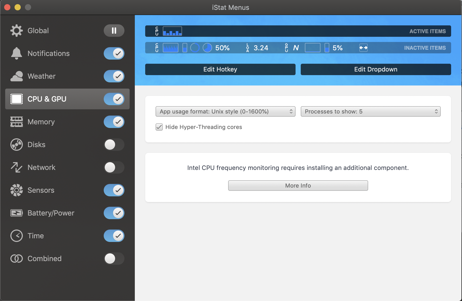The width and height of the screenshot is (462, 301).
Task: Minimize the iStat Menus window
Action: click(x=18, y=7)
